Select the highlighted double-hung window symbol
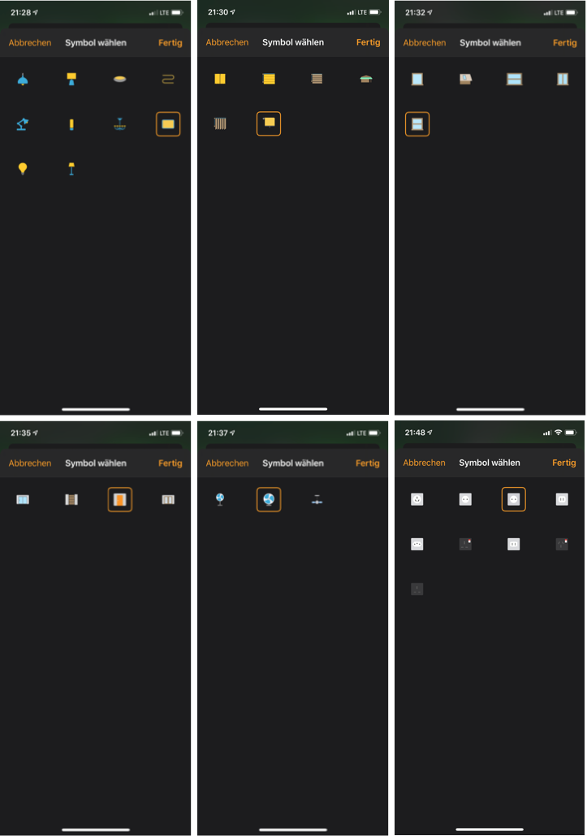 (417, 124)
